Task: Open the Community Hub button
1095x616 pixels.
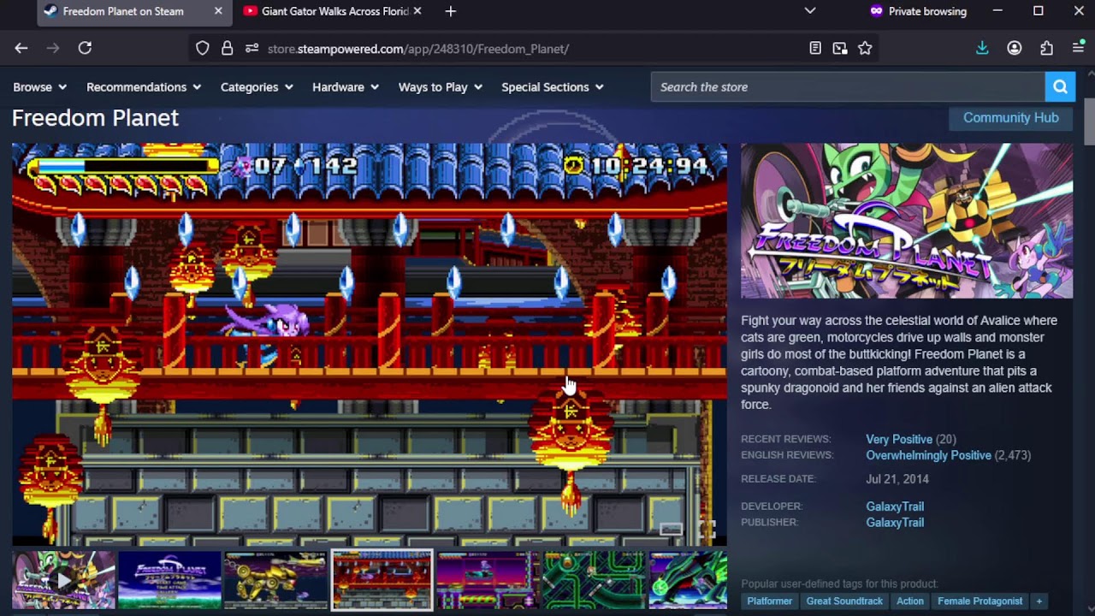Action: tap(1010, 118)
